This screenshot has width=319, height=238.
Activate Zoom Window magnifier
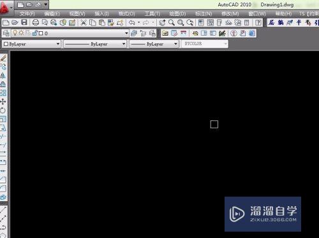coord(181,22)
